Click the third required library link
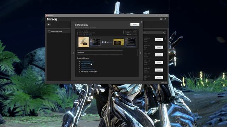The width and height of the screenshot is (227, 127). pyautogui.click(x=83, y=65)
